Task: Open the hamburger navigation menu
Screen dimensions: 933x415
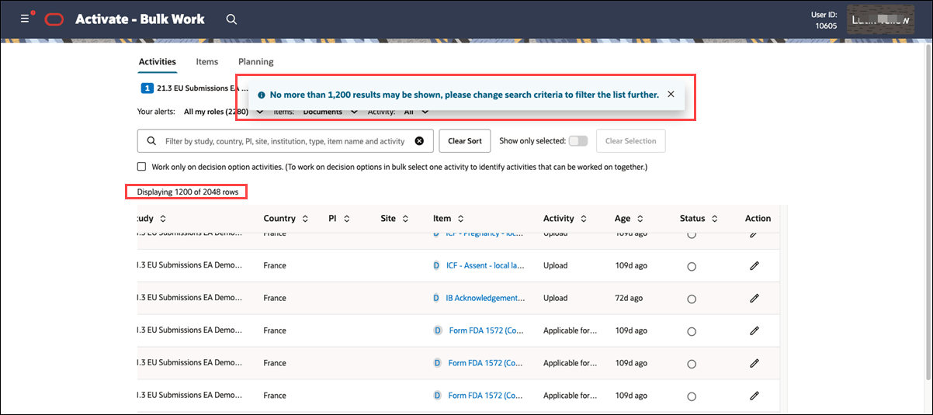Action: (25, 19)
